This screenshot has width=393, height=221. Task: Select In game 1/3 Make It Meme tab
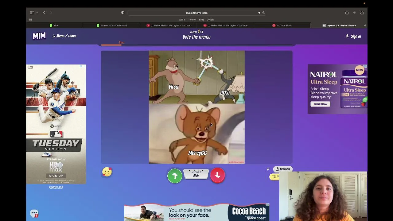339,25
